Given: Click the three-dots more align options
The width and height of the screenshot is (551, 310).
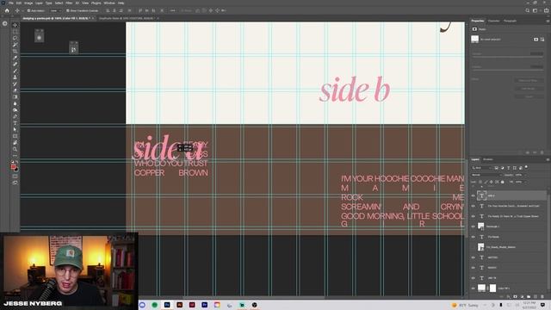Looking at the screenshot, I should [172, 11].
